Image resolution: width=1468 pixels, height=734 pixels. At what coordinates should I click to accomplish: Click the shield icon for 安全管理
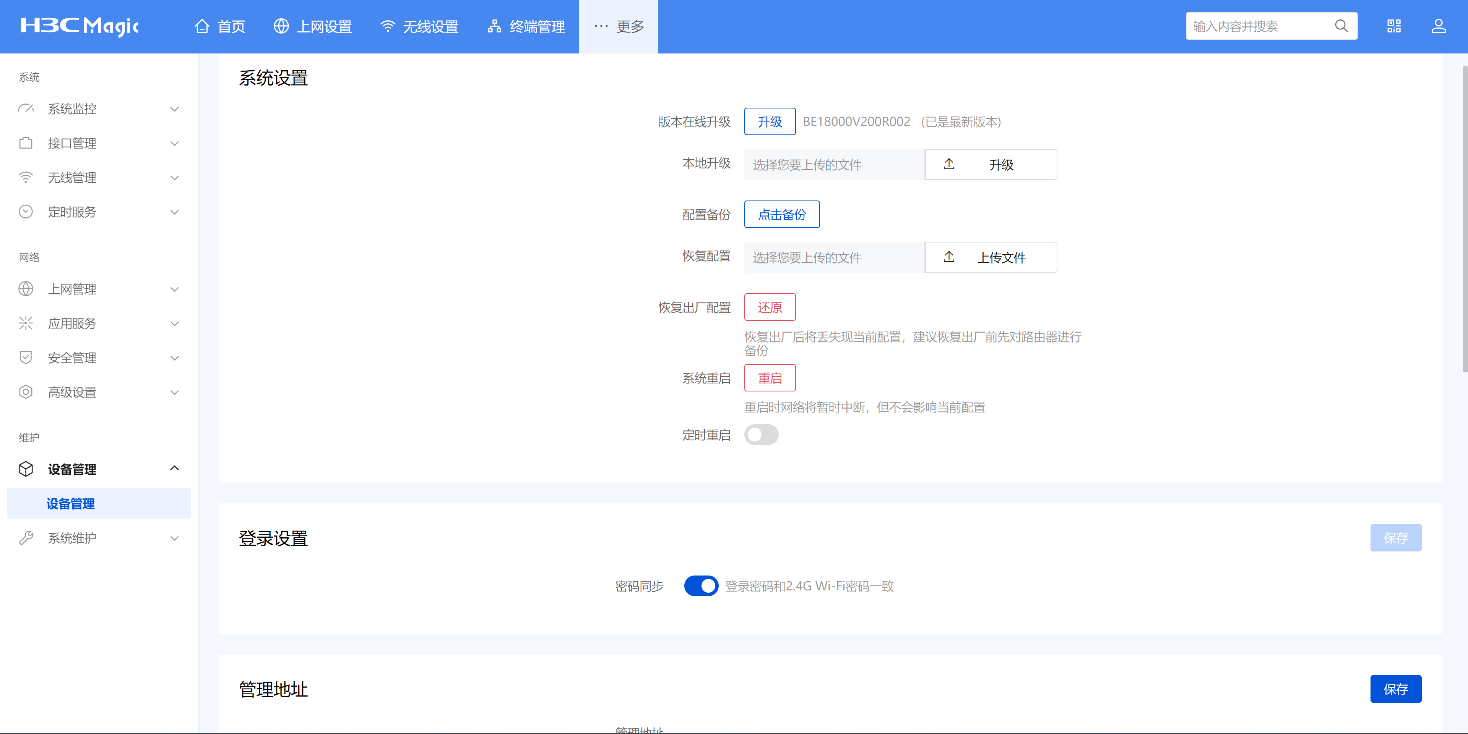[x=26, y=357]
